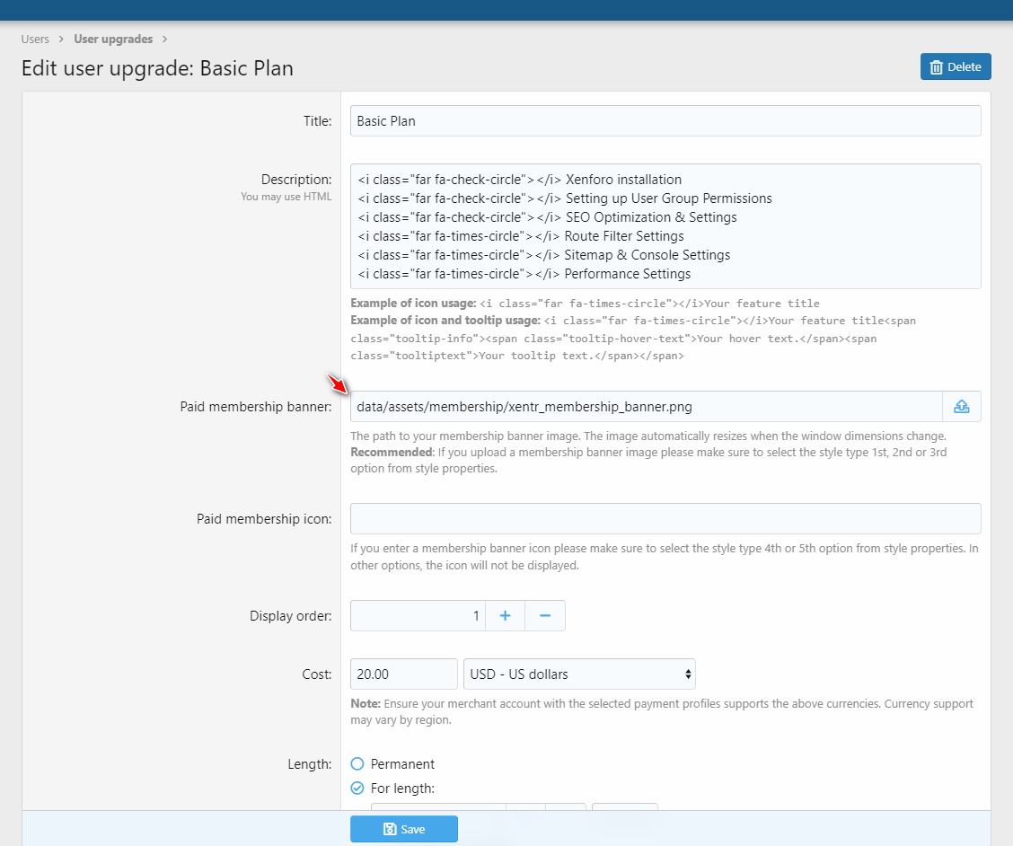Click the 'Display order:' label

(290, 616)
